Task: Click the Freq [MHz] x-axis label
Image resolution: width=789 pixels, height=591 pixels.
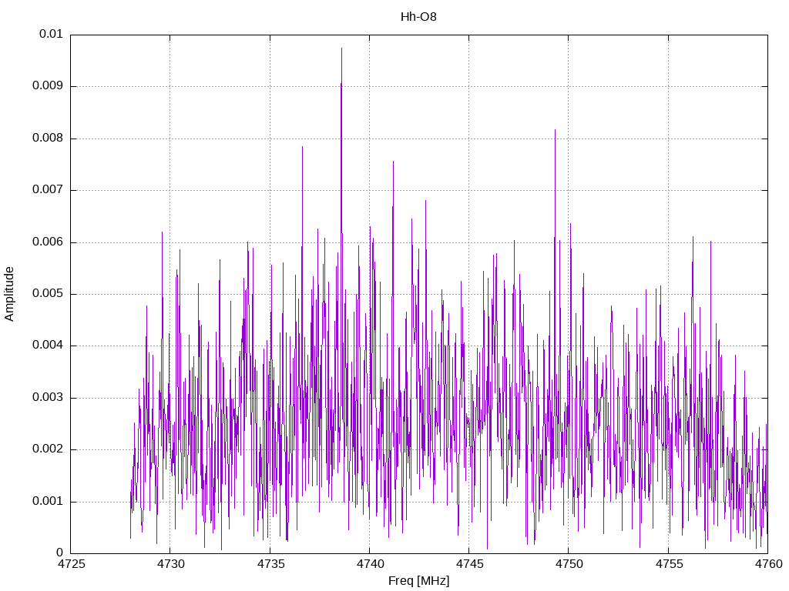Action: (x=418, y=581)
